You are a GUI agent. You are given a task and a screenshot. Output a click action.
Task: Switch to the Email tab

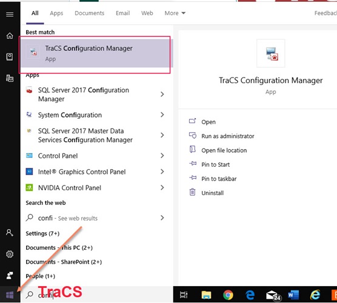(x=122, y=13)
